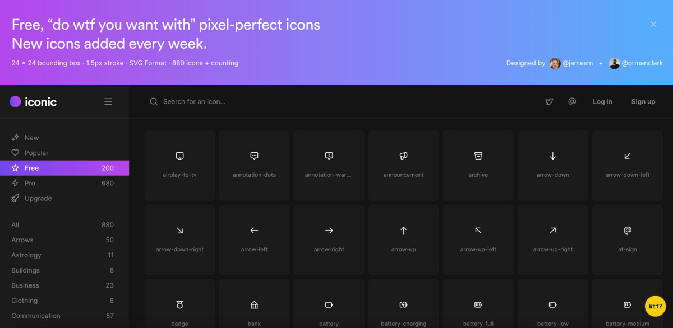Close the promotional banner
This screenshot has height=328, width=673.
click(653, 24)
